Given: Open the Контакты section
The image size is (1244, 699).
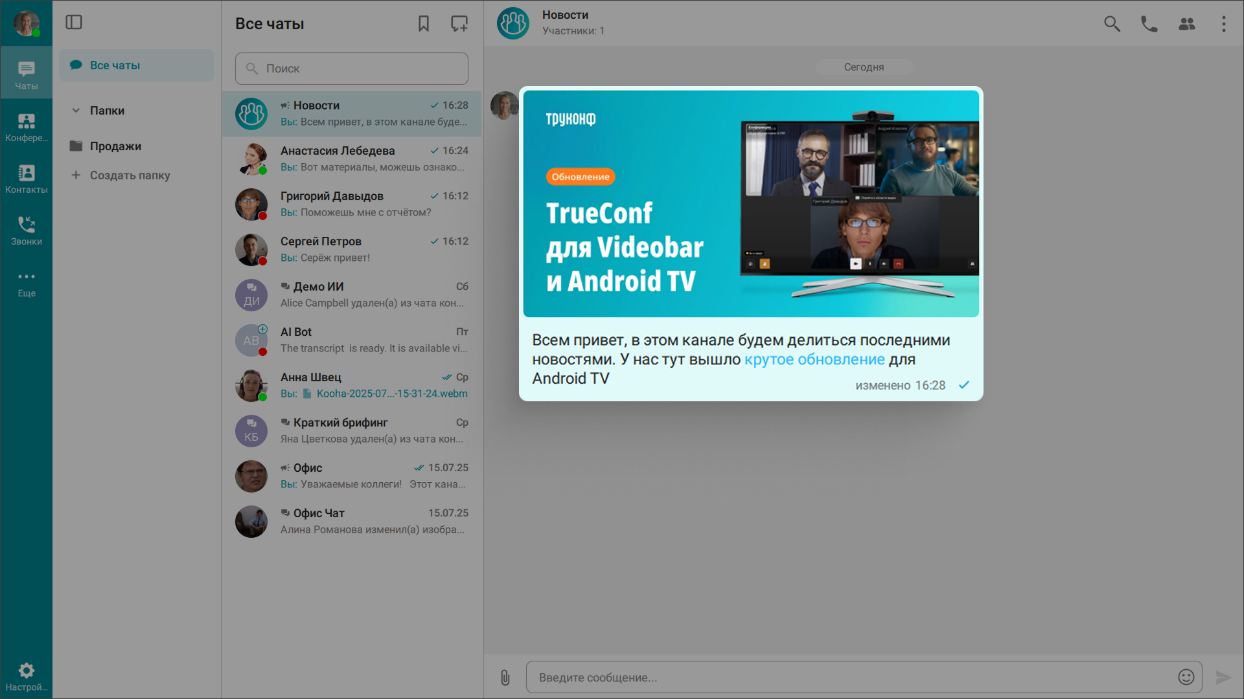Looking at the screenshot, I should pos(27,179).
